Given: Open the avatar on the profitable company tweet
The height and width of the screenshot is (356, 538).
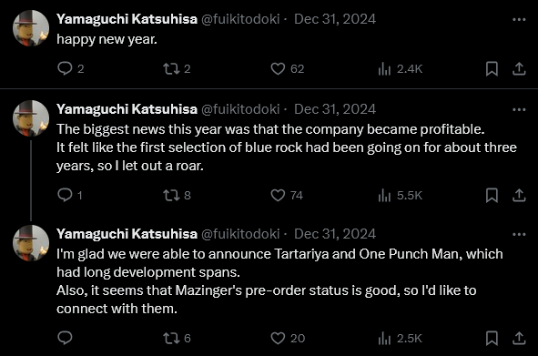Looking at the screenshot, I should click(x=31, y=118).
